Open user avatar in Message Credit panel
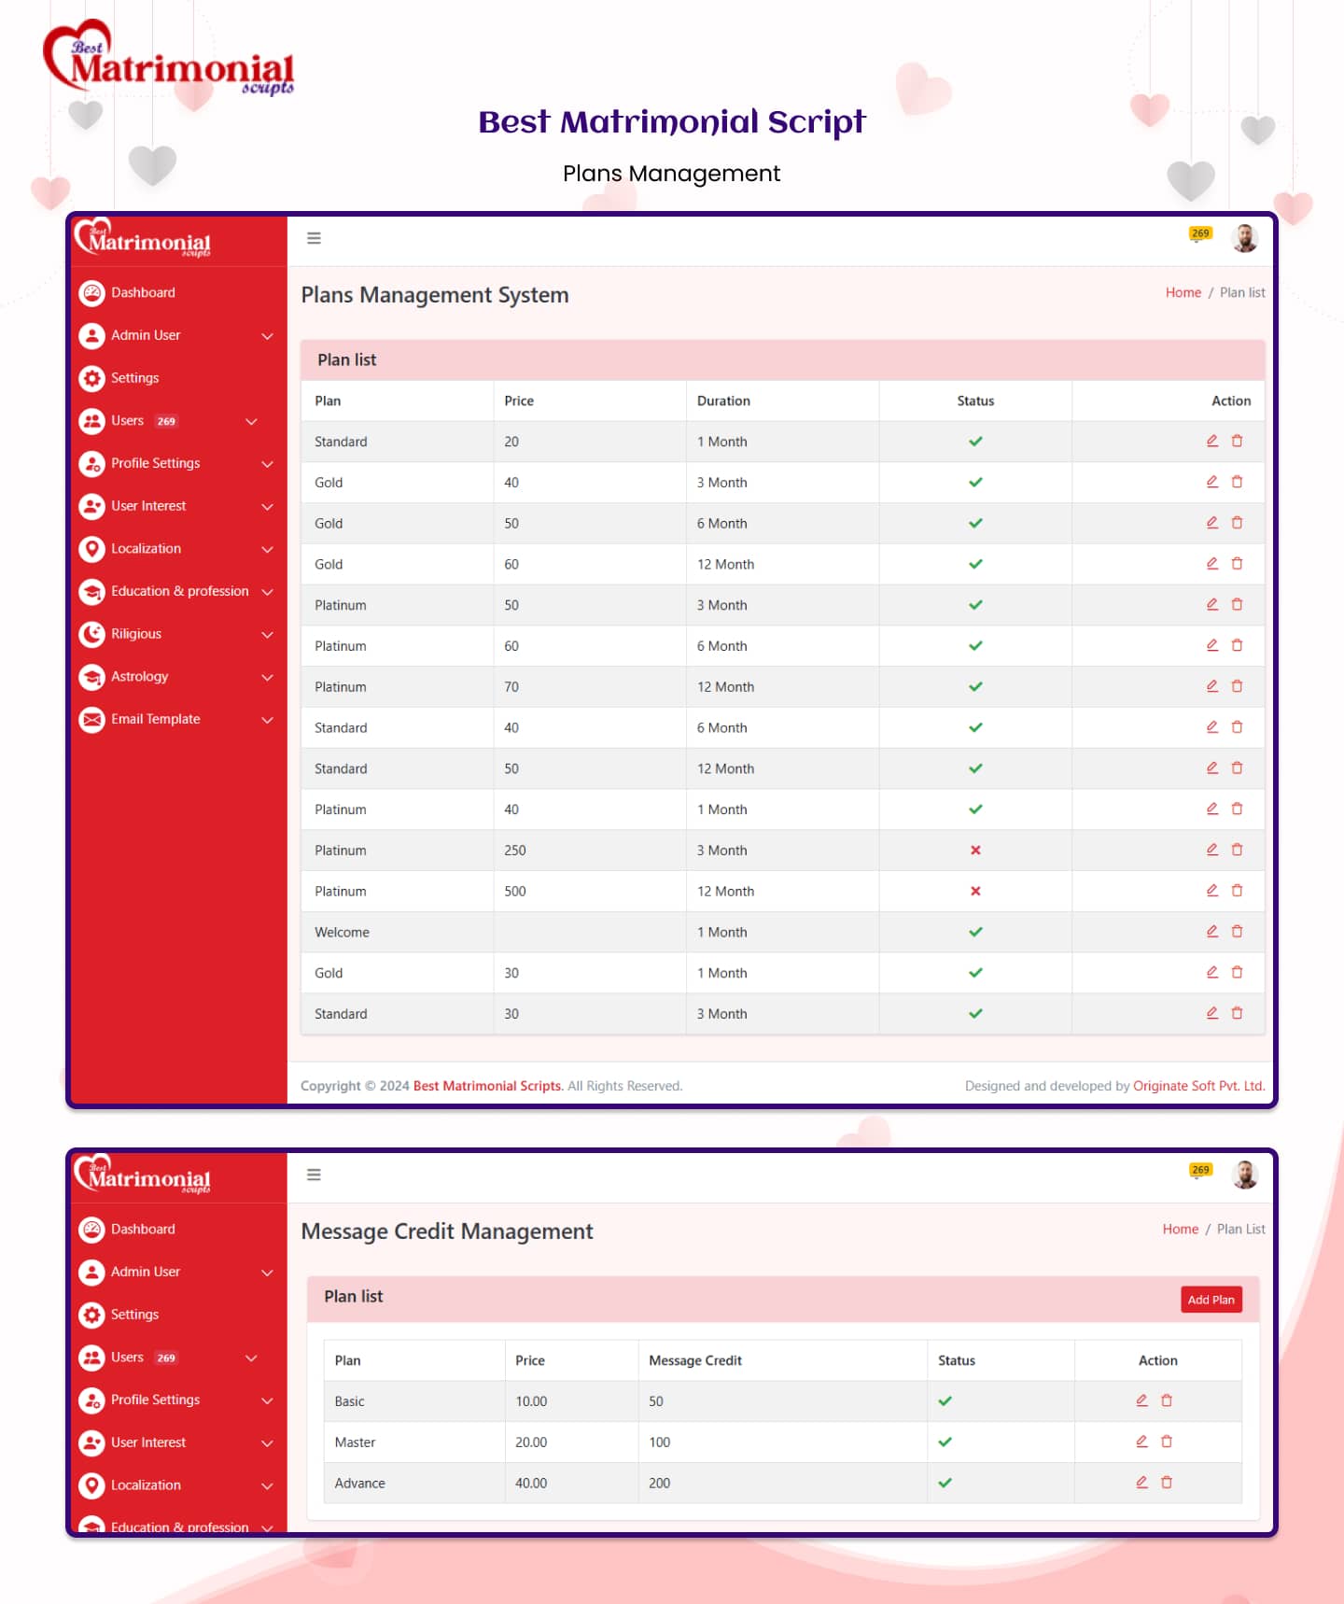Screen dimensions: 1344x1604 point(1244,1175)
